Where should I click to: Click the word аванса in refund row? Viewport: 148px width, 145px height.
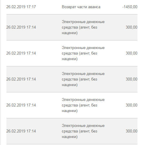pos(94,7)
